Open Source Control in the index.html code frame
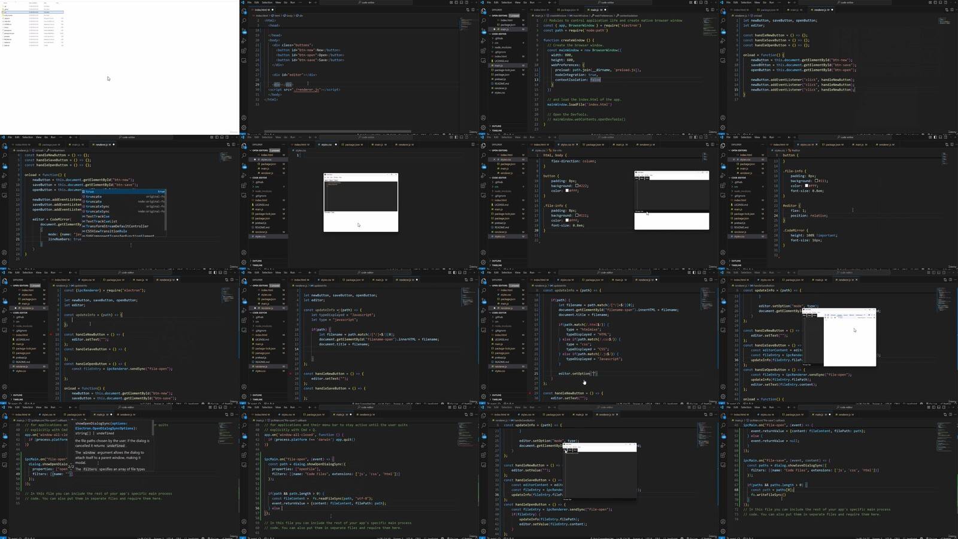The width and height of the screenshot is (958, 539). click(244, 31)
